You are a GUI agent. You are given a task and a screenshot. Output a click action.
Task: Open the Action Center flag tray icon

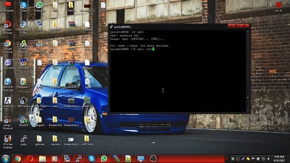[x=253, y=159]
